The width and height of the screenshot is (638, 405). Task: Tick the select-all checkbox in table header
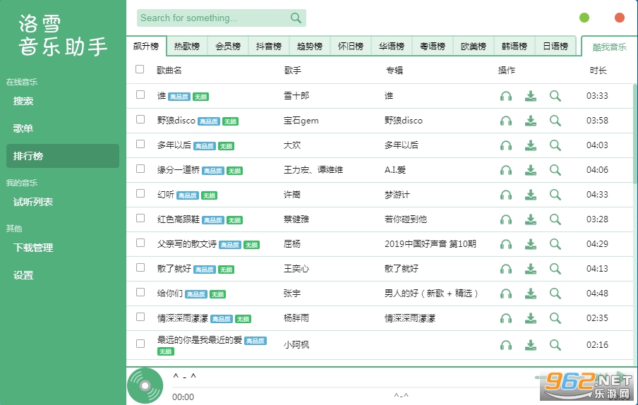point(140,69)
